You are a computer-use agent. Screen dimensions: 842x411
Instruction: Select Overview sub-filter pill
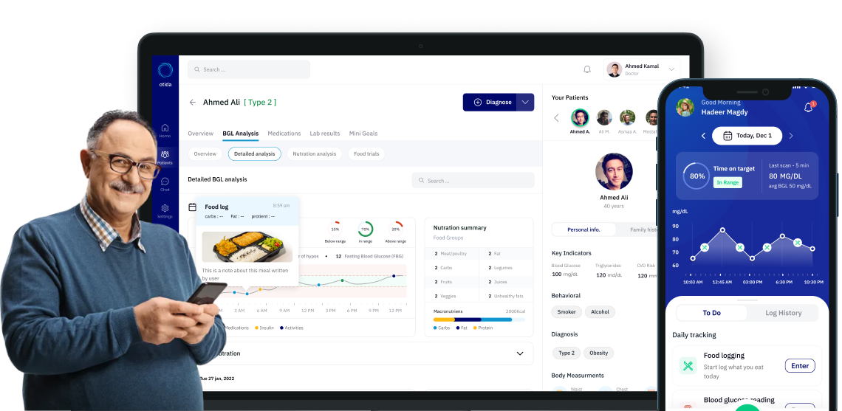(x=205, y=154)
